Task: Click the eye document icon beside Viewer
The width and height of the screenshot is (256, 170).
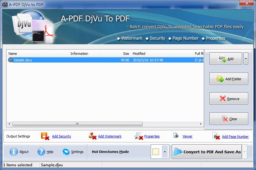Action: (x=176, y=135)
